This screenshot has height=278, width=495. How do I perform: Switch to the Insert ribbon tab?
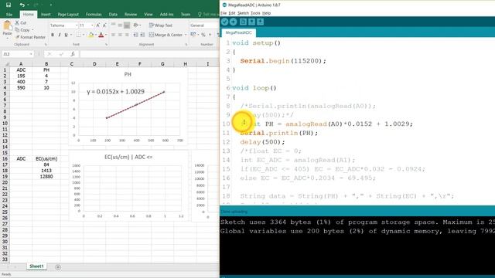[46, 15]
